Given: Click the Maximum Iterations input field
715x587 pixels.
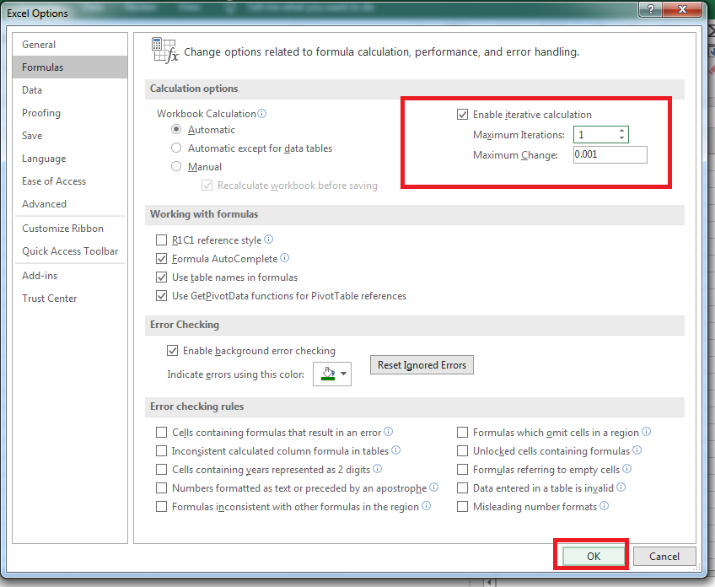Looking at the screenshot, I should [x=596, y=135].
